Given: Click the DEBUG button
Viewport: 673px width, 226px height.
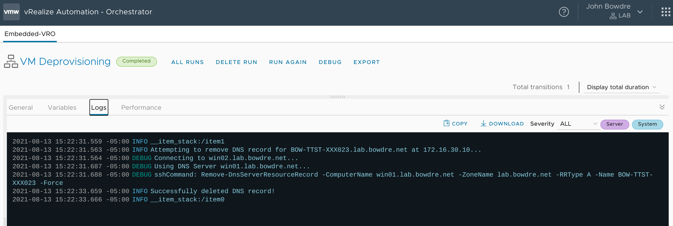Looking at the screenshot, I should pyautogui.click(x=330, y=62).
